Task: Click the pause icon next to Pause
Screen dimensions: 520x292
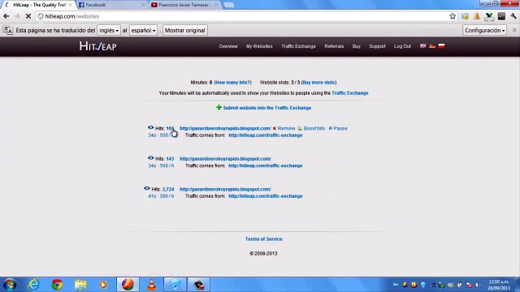Action: pos(331,128)
